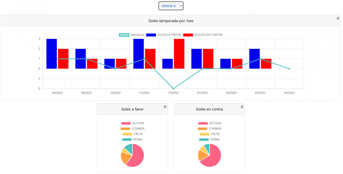Click the orange CORNER slice in Goles en contra pie
The height and width of the screenshot is (174, 343).
pyautogui.click(x=202, y=155)
